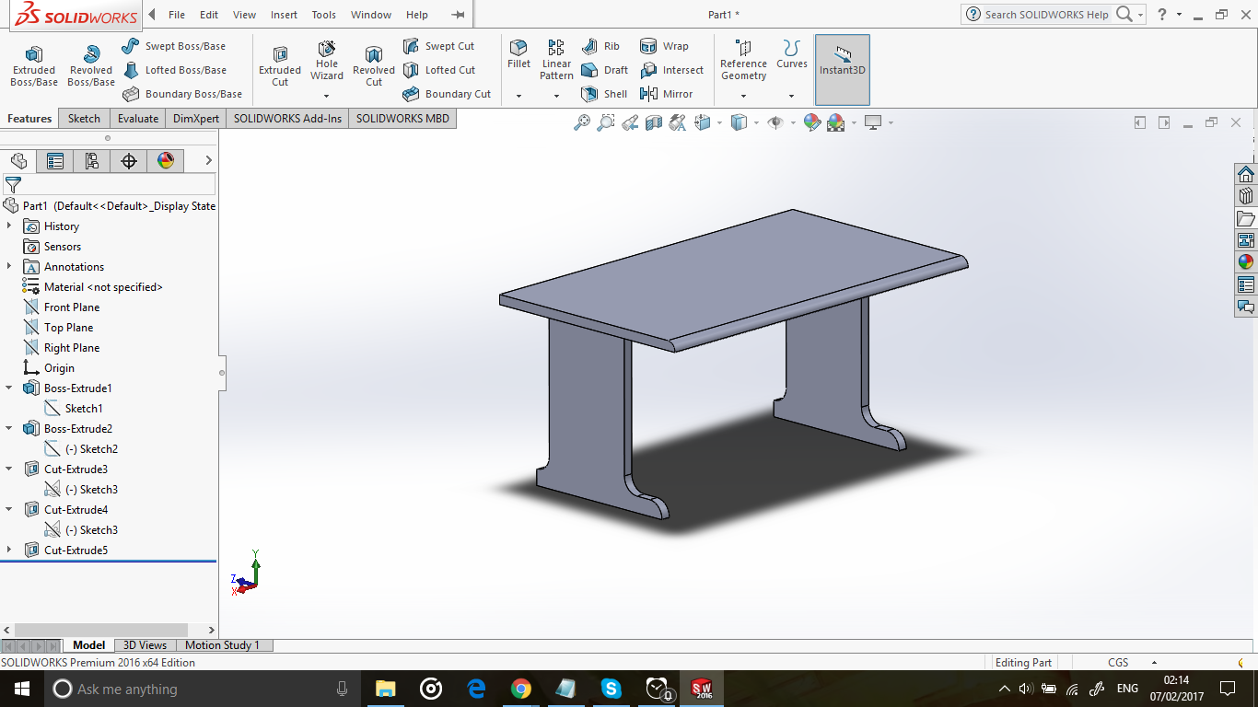The height and width of the screenshot is (707, 1258).
Task: Open the Curves dropdown arrow
Action: pos(791,96)
